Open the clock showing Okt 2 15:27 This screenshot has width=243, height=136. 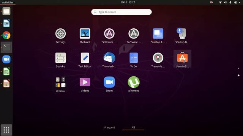(x=128, y=2)
